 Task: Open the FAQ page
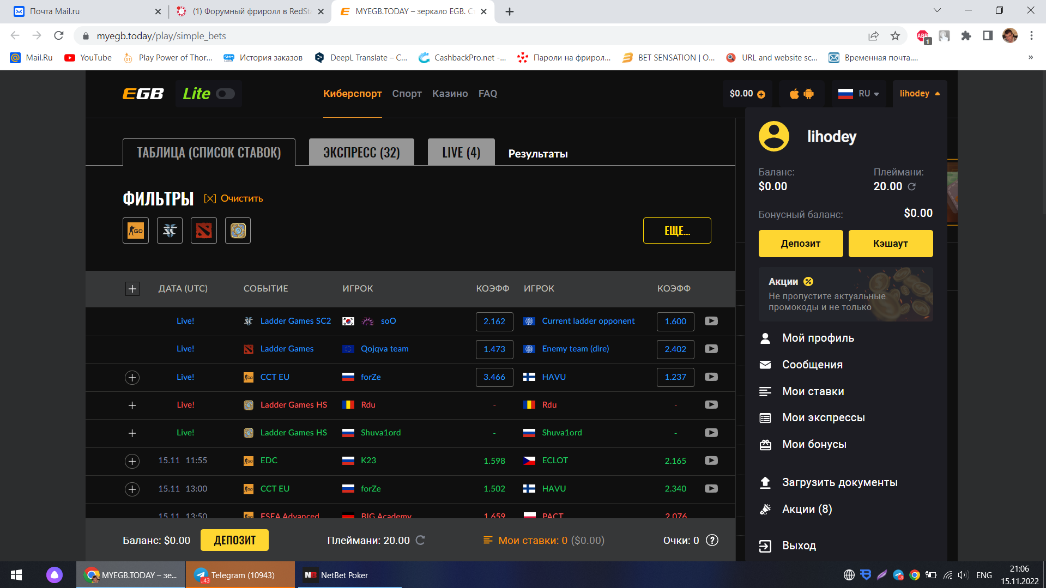pyautogui.click(x=488, y=94)
